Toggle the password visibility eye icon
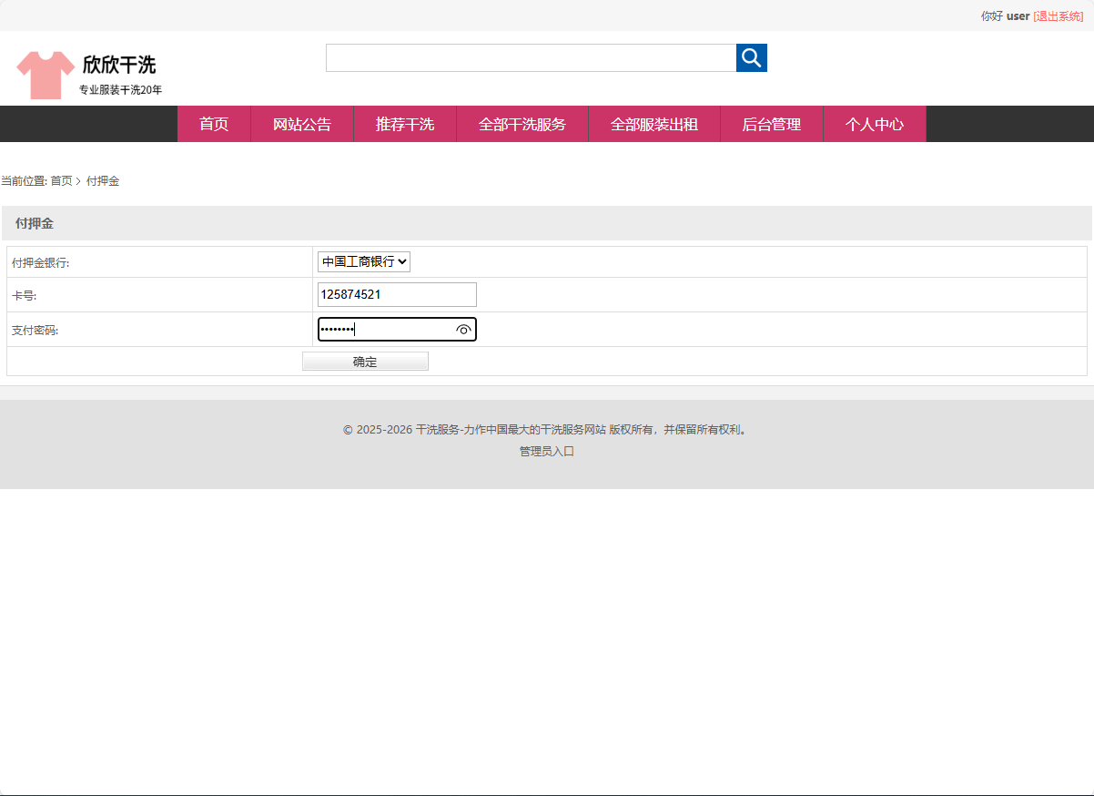 pos(463,330)
